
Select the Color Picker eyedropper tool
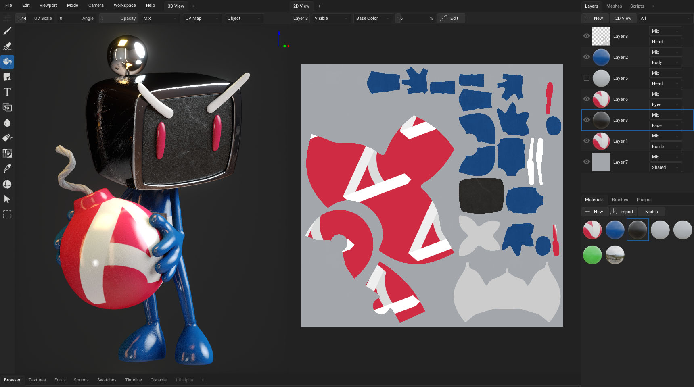click(x=7, y=169)
